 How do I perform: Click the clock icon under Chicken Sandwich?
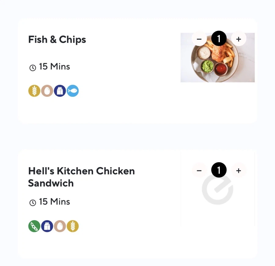pos(33,202)
